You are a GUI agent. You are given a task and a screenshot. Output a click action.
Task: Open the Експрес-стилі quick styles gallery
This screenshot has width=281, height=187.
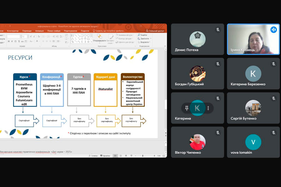(x=111, y=39)
